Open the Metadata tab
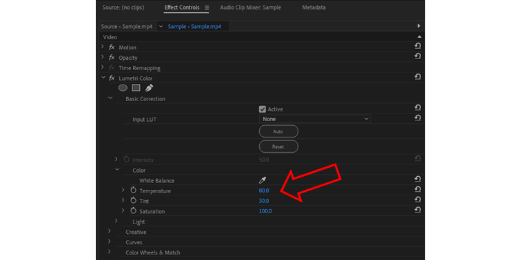This screenshot has height=260, width=521. tap(314, 8)
